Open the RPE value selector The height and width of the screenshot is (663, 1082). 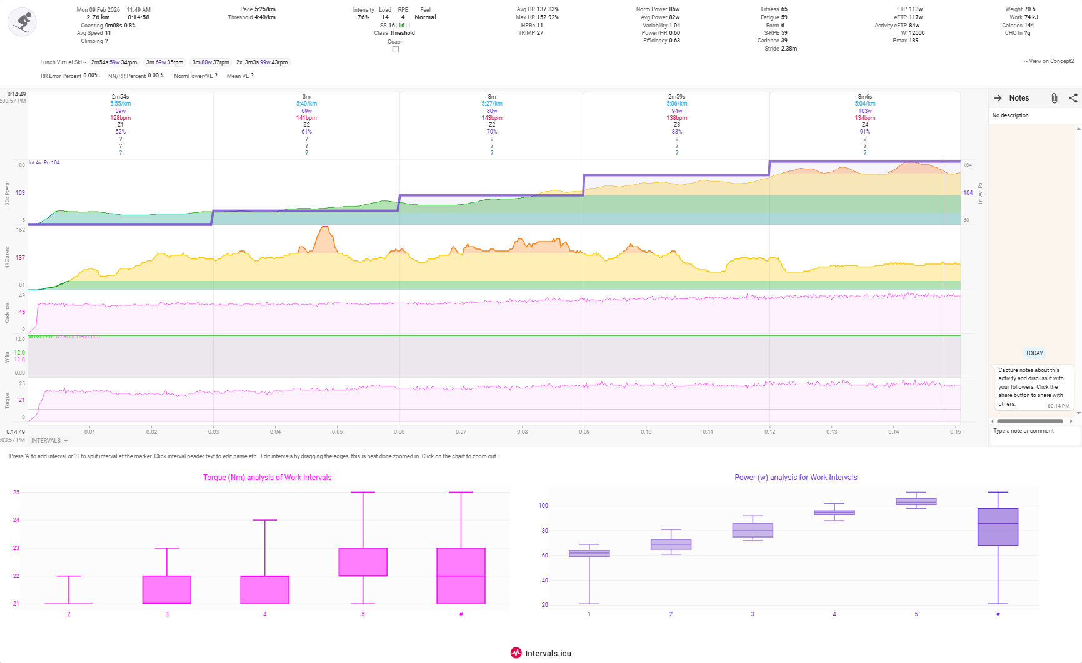point(403,17)
